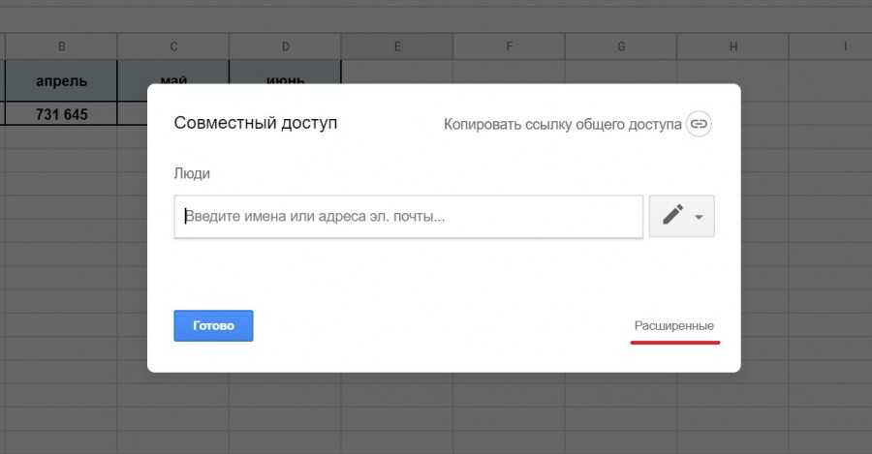Open edit permissions pencil dropdown
872x454 pixels.
682,216
